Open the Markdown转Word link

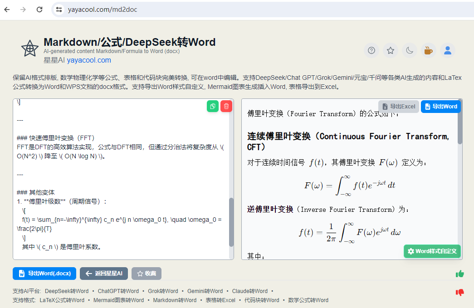(x=175, y=300)
